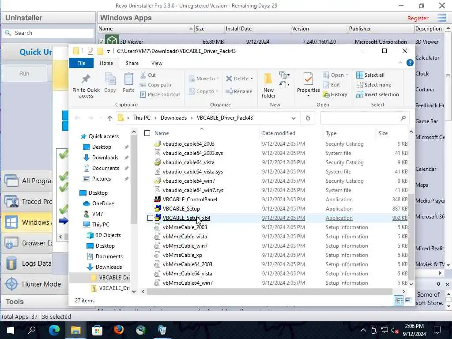Open address bar history dropdown
Image resolution: width=452 pixels, height=339 pixels.
293,118
